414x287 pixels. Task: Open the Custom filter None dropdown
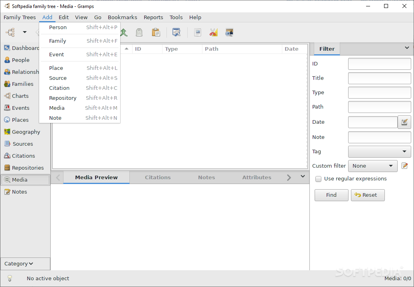pos(373,166)
